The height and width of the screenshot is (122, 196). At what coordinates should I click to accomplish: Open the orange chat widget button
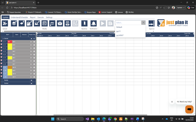[x=189, y=109]
